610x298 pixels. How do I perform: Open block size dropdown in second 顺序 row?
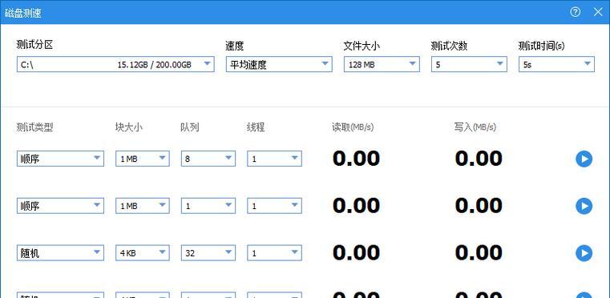tap(143, 206)
